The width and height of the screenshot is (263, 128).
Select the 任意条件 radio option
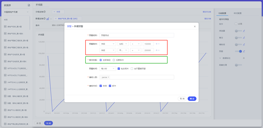point(114,60)
